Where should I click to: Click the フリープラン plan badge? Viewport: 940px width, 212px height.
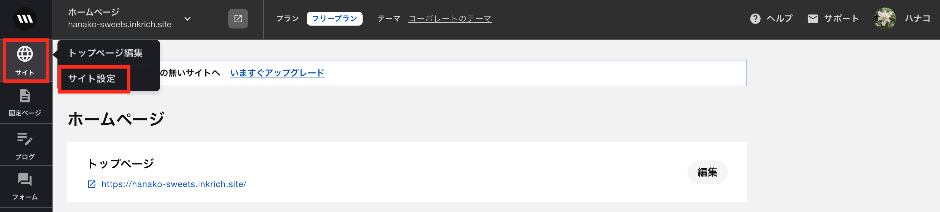coord(334,19)
